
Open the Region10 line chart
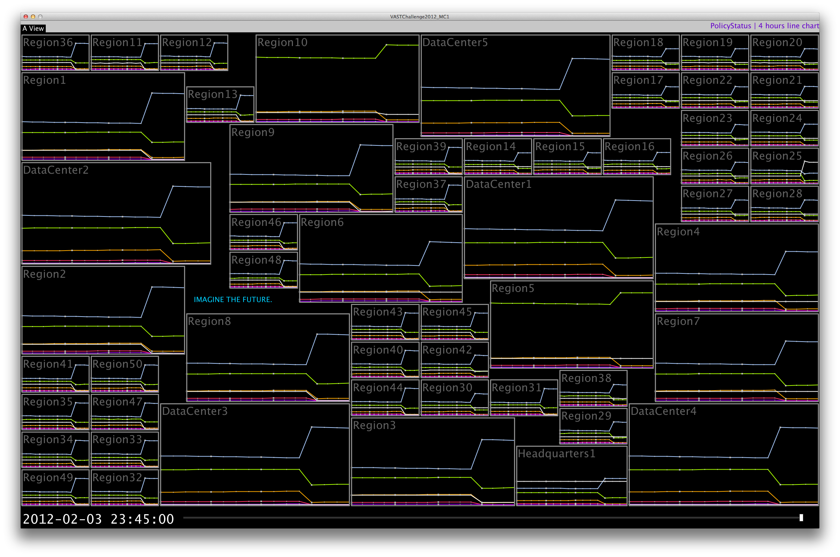click(338, 79)
